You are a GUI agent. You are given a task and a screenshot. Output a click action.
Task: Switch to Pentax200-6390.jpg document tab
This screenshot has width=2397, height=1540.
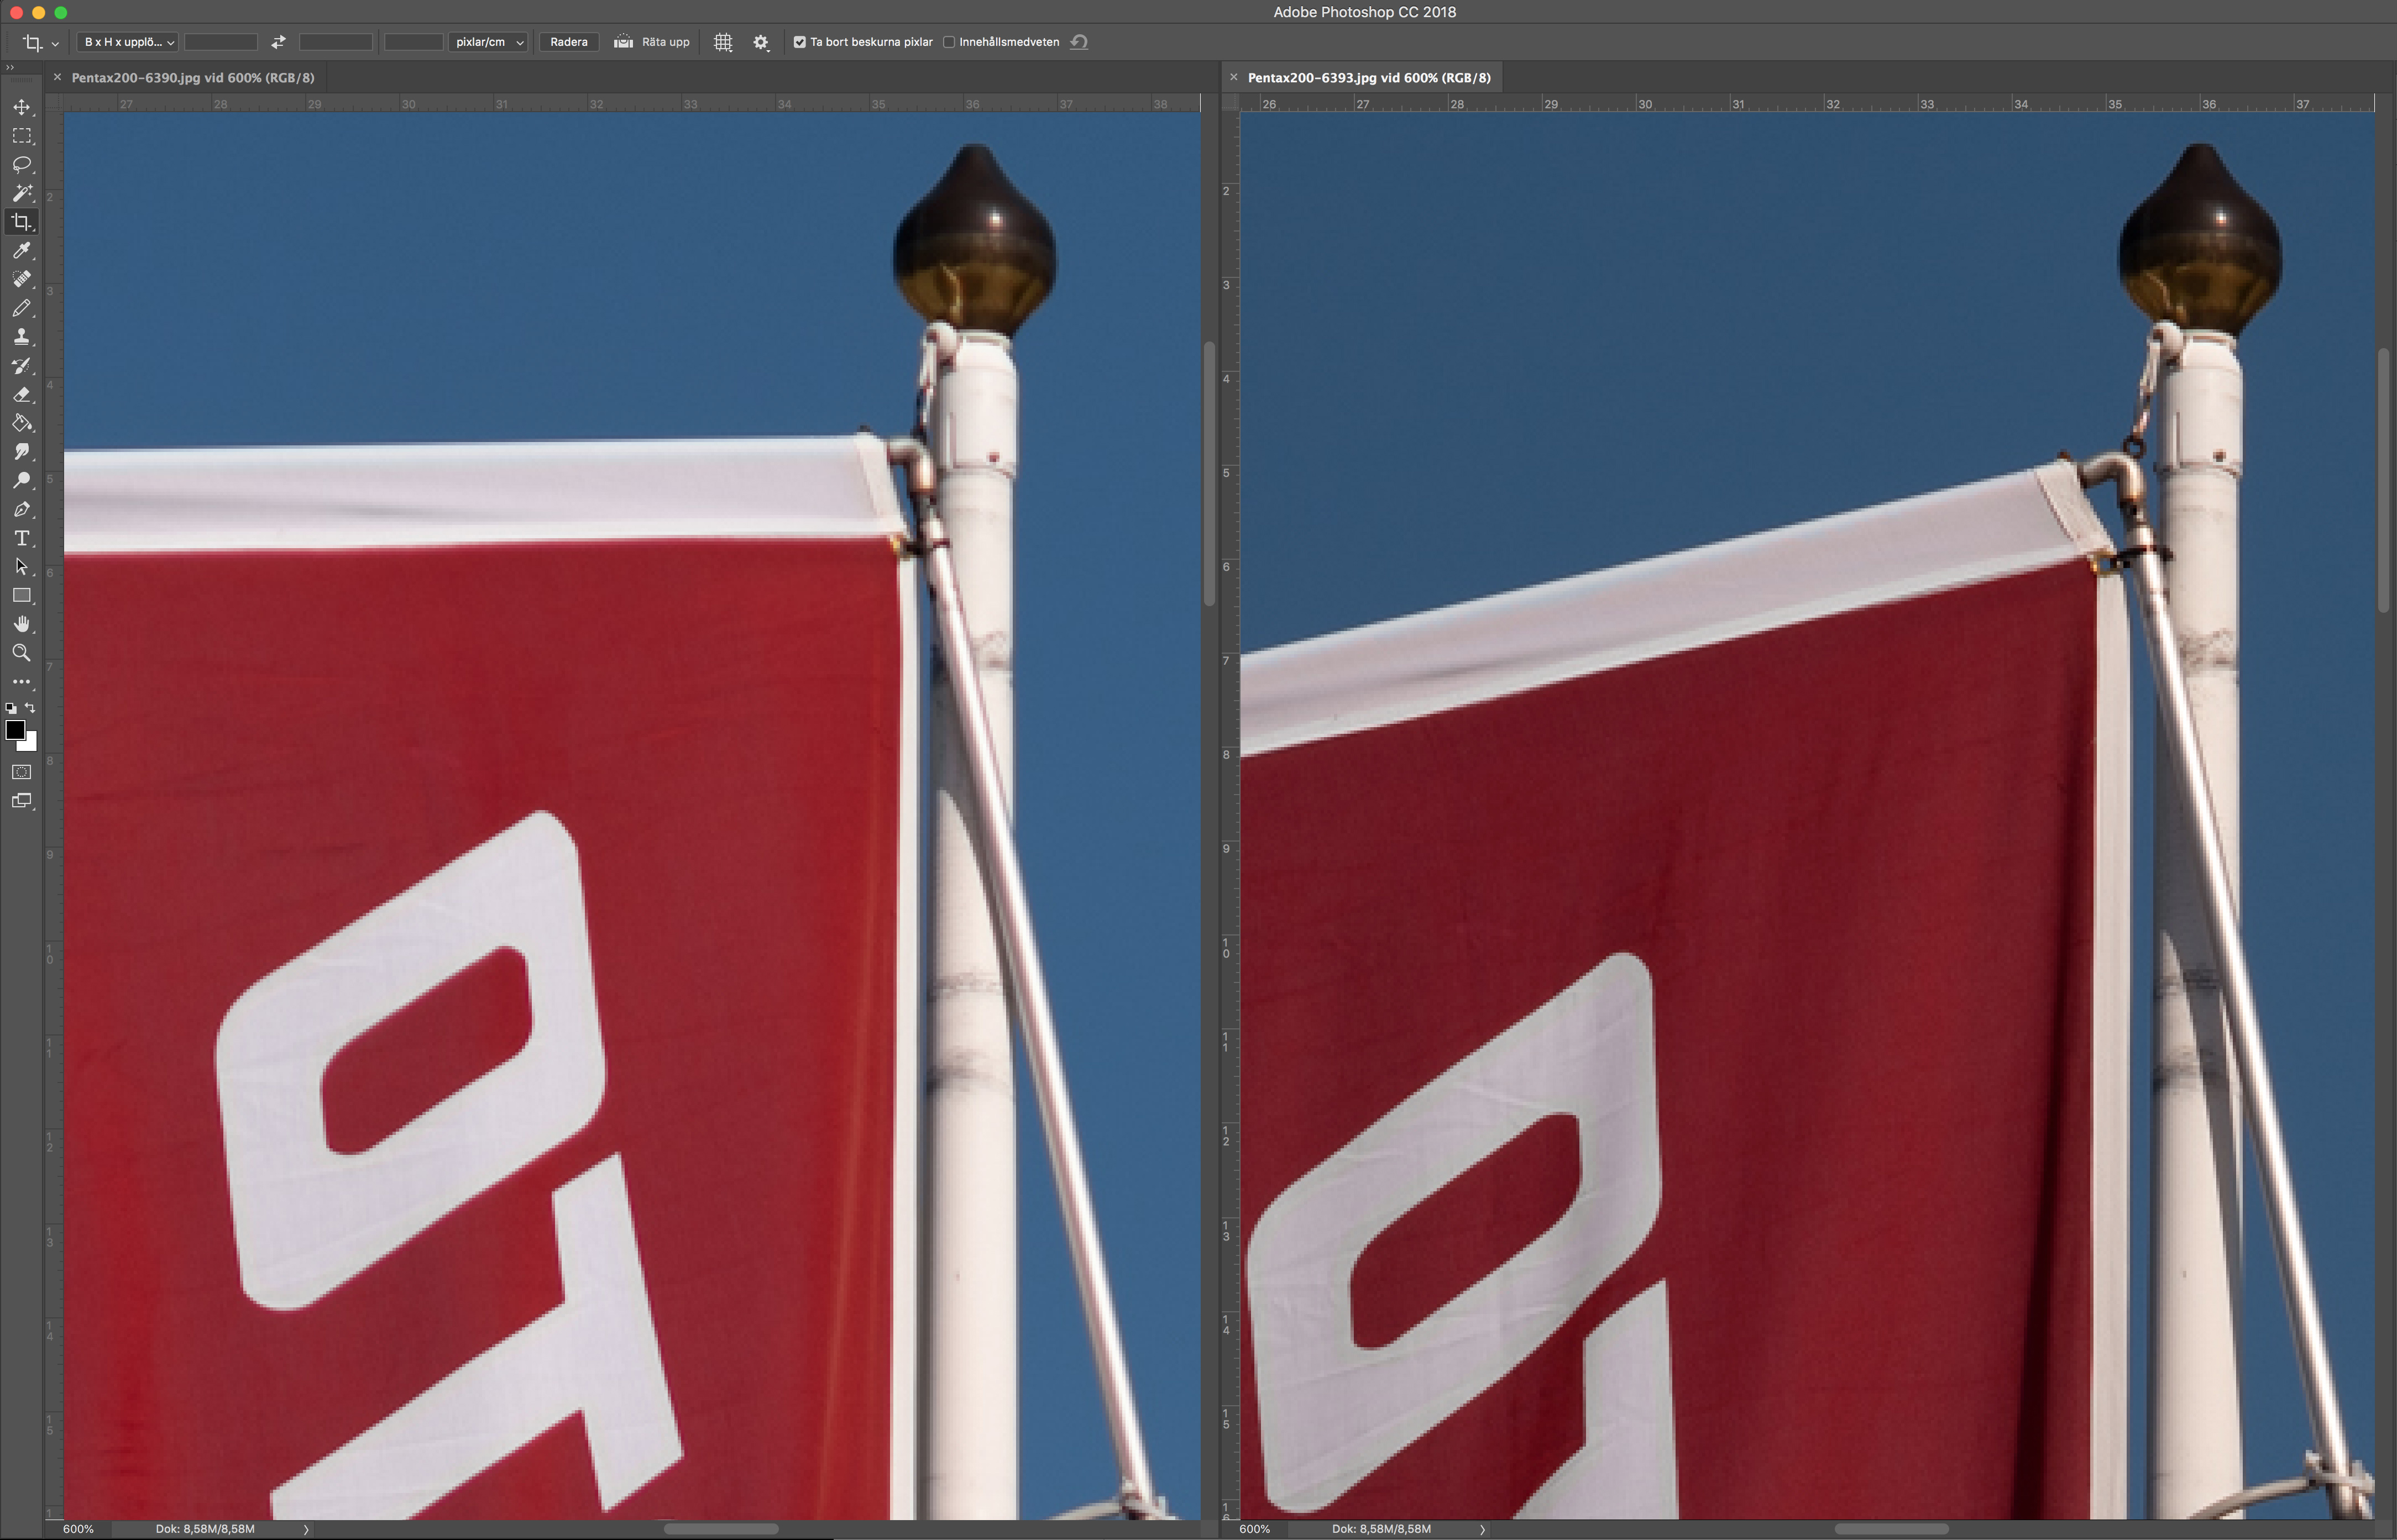click(192, 77)
